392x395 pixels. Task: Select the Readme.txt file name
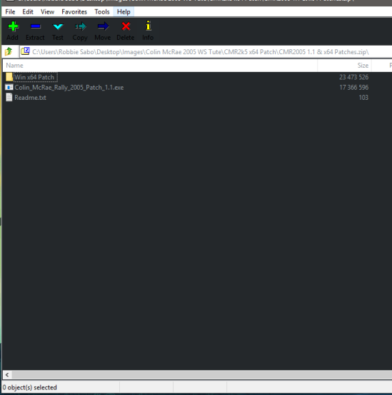point(30,98)
